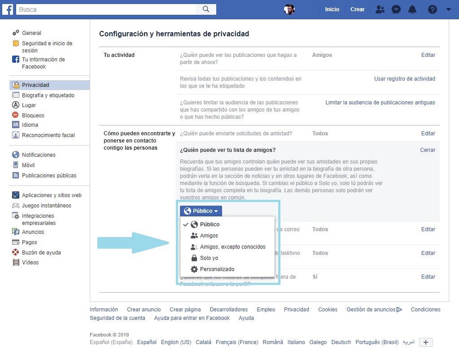Open Messenger icon in top bar
The width and height of the screenshot is (459, 358).
(396, 9)
